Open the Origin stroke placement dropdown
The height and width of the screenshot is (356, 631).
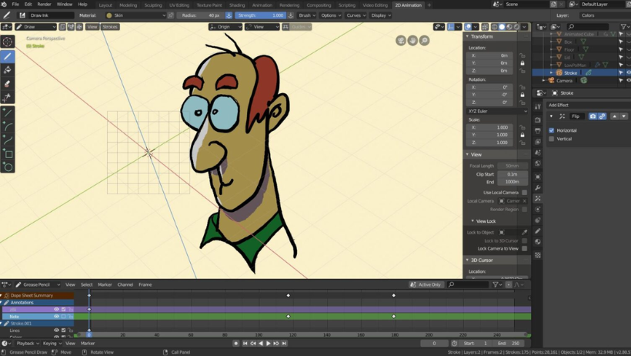(225, 27)
